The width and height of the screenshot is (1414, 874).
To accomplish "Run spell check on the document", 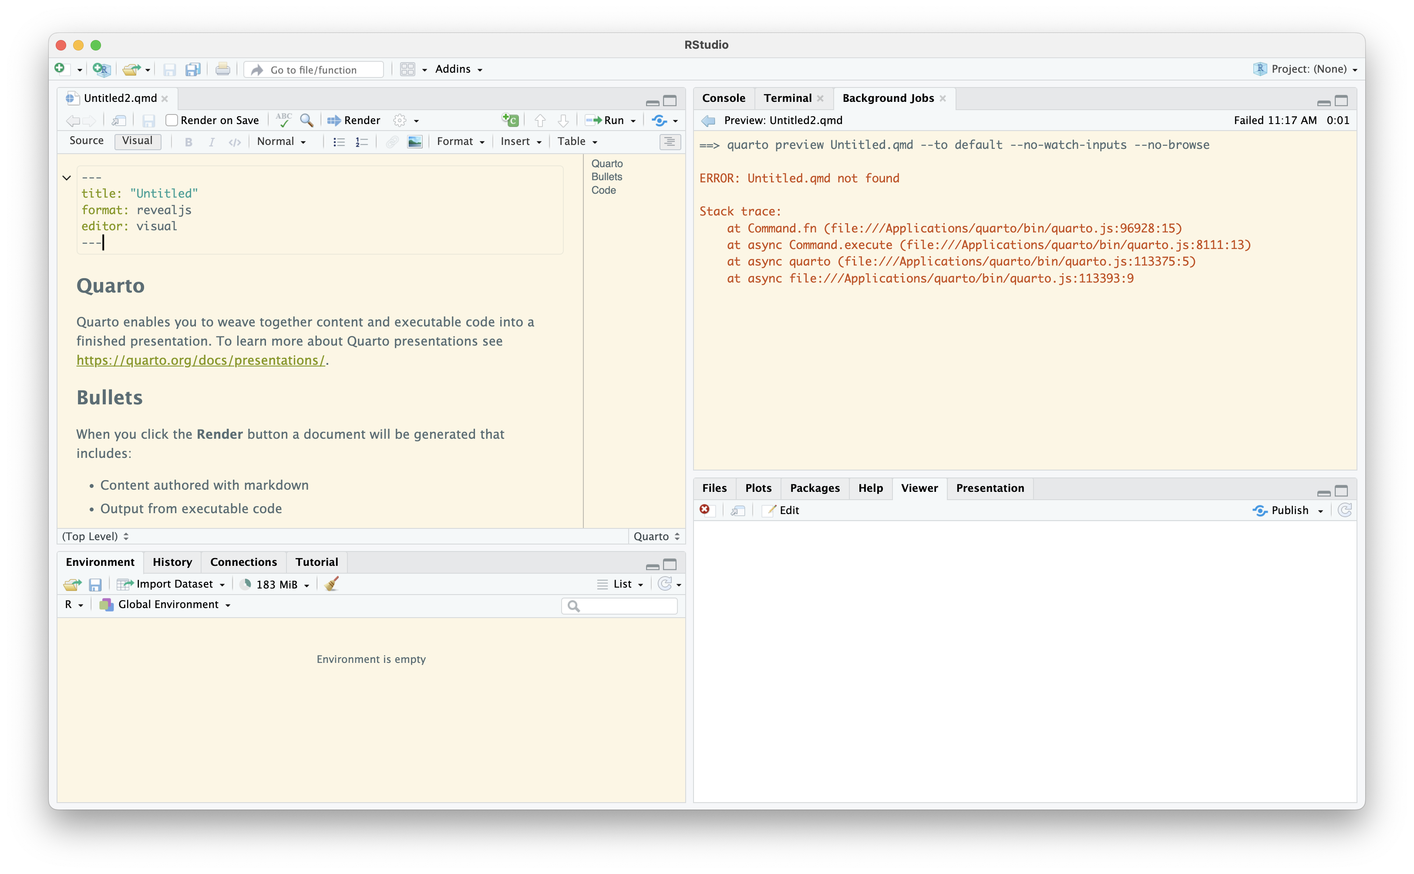I will 283,120.
